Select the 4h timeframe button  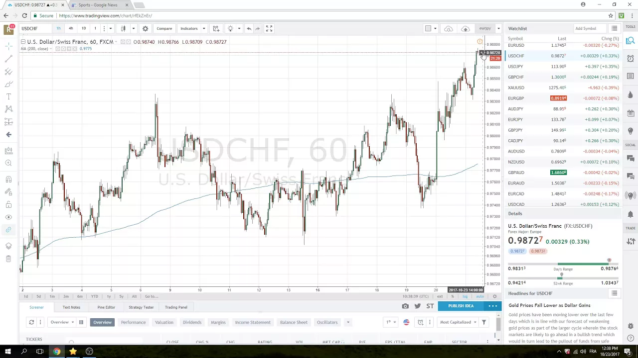(x=71, y=28)
